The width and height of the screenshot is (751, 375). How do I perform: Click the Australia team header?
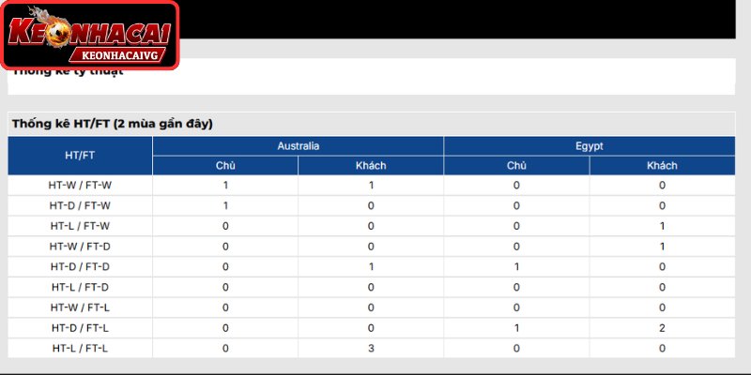298,146
